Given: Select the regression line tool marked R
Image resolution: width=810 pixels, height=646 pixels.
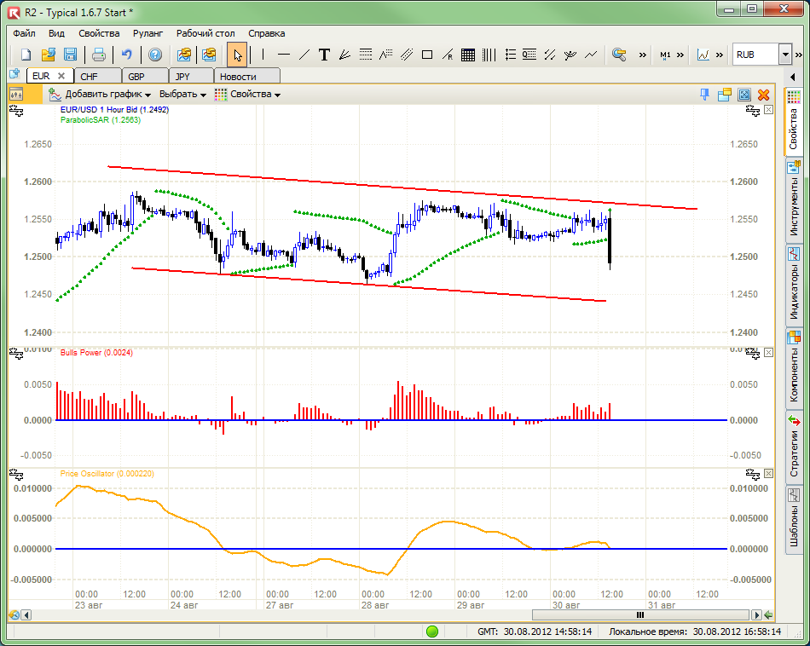Looking at the screenshot, I should [448, 55].
